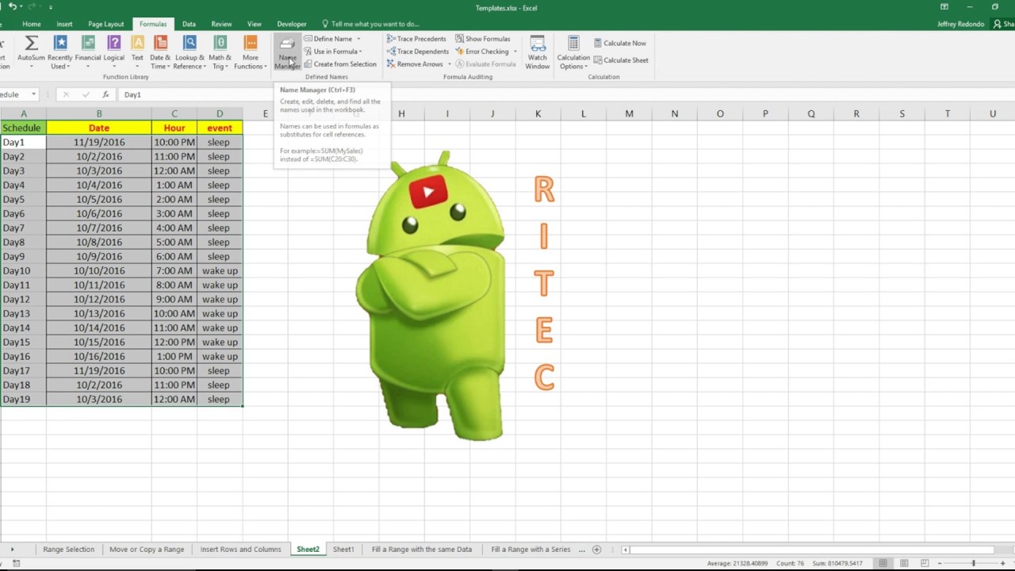Expand the Remove Arrows dropdown arrow
Viewport: 1015px width, 571px height.
[x=450, y=64]
